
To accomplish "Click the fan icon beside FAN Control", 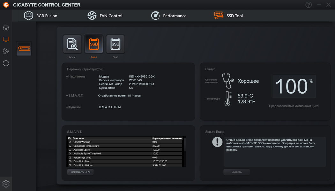I will pos(92,16).
